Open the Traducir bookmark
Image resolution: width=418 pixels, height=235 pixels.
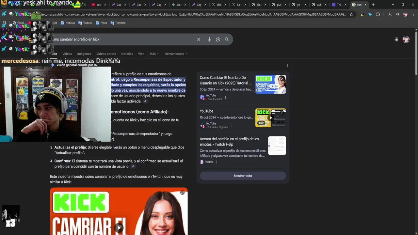coord(85,23)
